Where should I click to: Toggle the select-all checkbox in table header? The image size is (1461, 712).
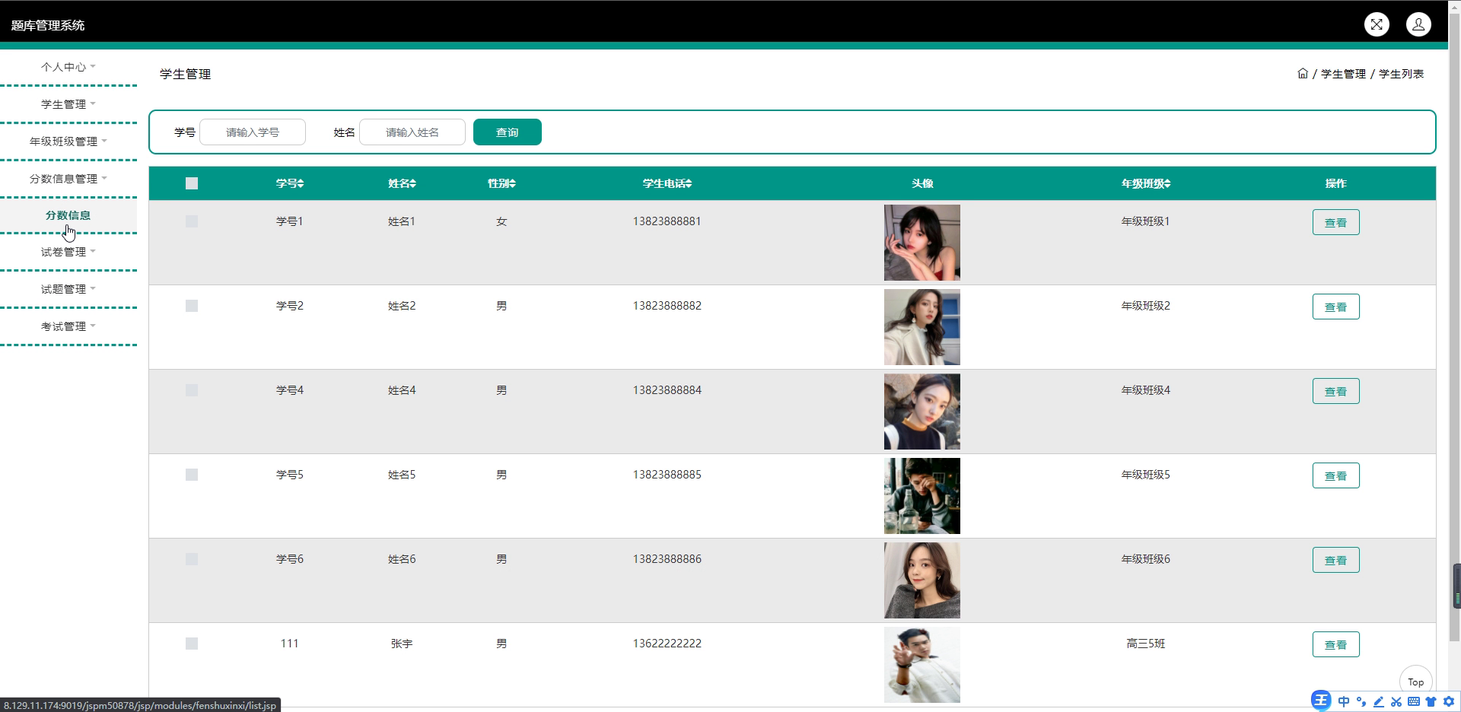point(192,183)
